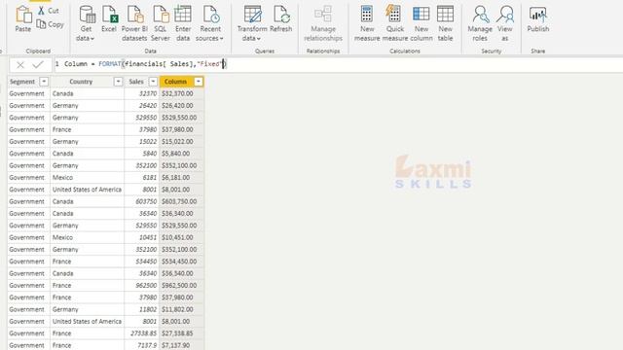Connect to SQL Server
This screenshot has width=623, height=350.
[x=161, y=23]
